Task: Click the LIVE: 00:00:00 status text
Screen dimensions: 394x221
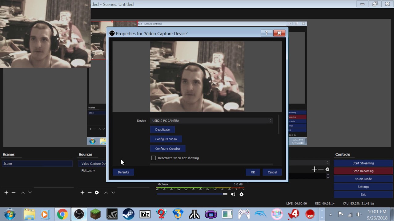Action: 296,204
